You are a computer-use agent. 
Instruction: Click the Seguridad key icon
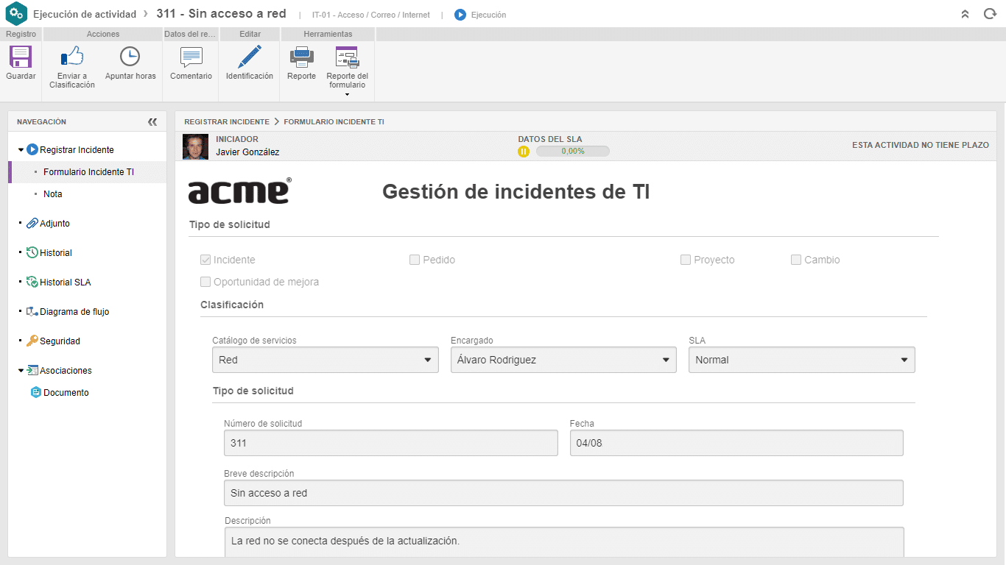click(32, 341)
